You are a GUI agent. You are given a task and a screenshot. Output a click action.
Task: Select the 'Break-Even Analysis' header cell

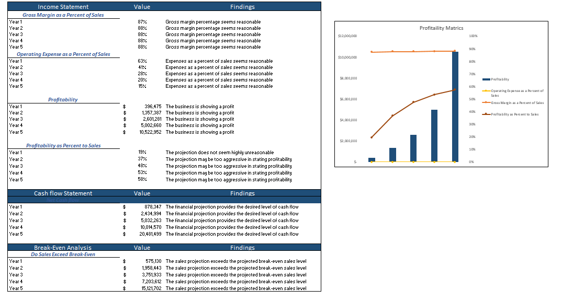click(x=63, y=248)
